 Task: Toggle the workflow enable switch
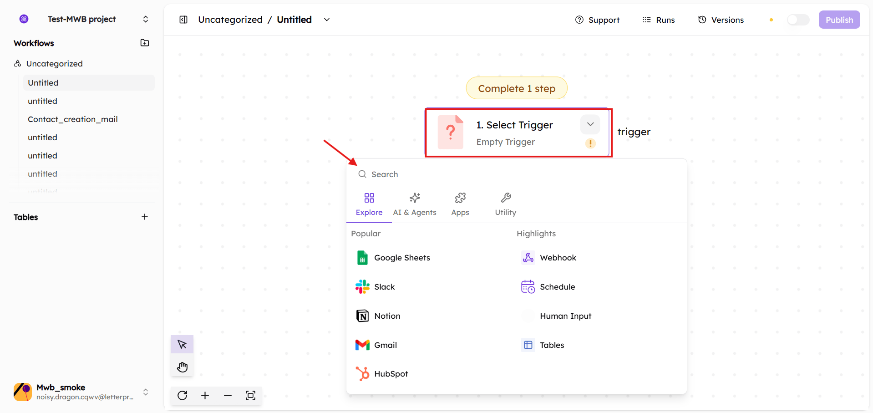point(797,20)
